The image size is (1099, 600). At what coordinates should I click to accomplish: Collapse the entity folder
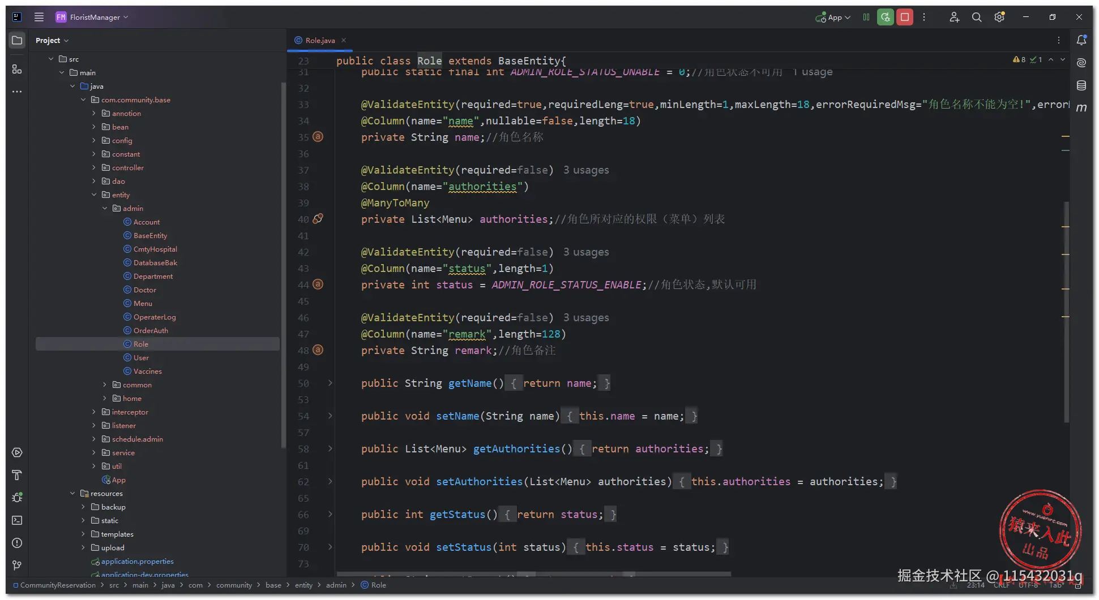(x=94, y=195)
